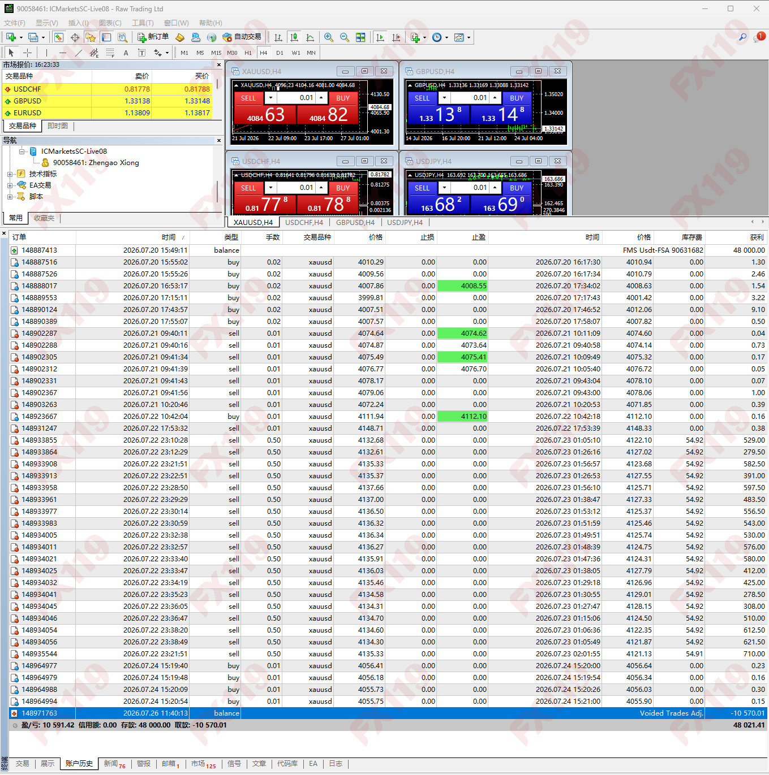
Task: Select the balance row 148971763
Action: point(388,713)
